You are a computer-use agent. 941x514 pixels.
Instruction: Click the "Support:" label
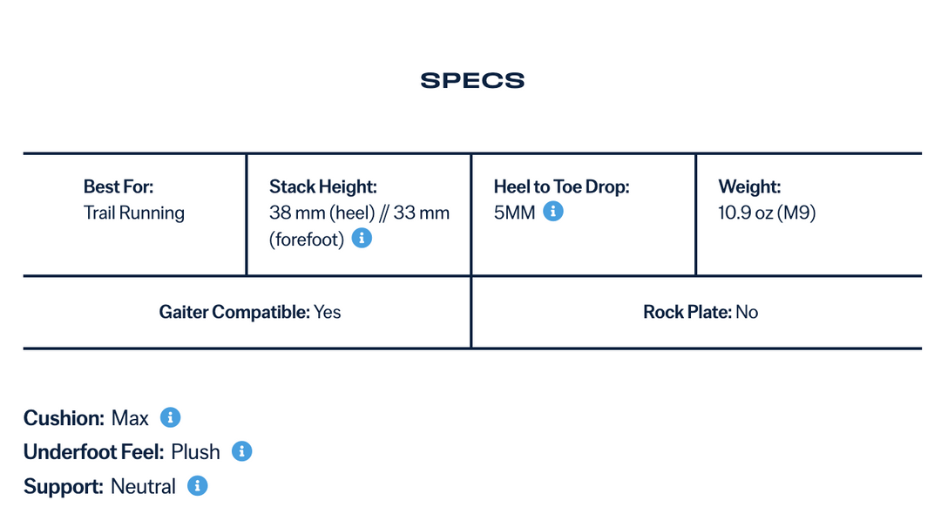coord(63,487)
